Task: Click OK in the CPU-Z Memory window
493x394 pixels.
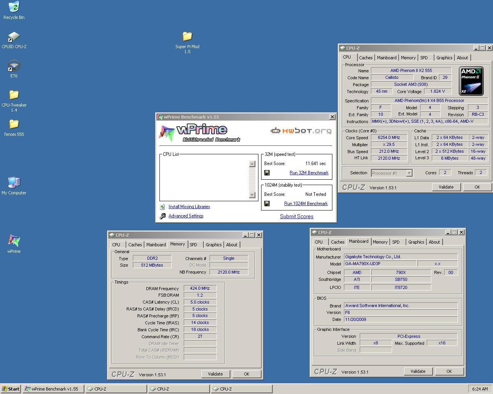Action: point(246,374)
